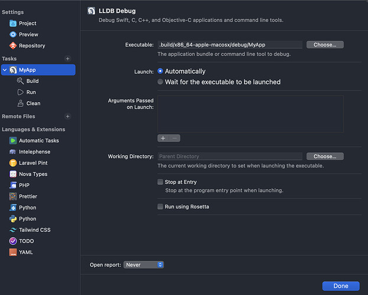Click Choose next to Executable field

coord(325,45)
